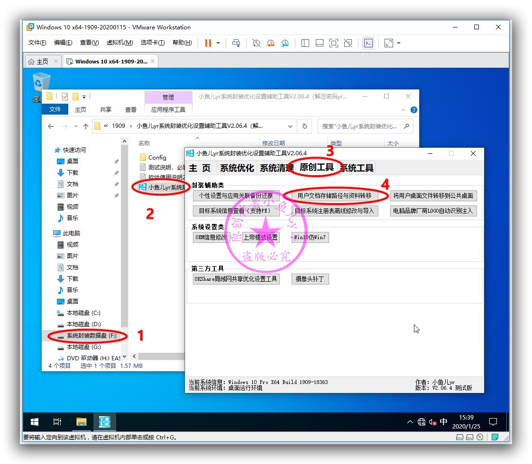Open the 文件 tab in File Explorer ribbon
532x464 pixels.
(x=55, y=109)
